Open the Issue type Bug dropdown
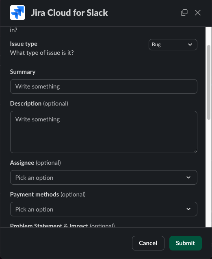The image size is (212, 259). tap(173, 45)
